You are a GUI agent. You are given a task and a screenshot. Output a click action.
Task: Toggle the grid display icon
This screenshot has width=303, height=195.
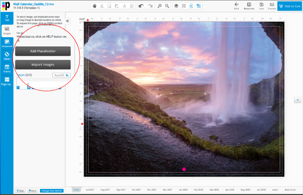(x=184, y=6)
